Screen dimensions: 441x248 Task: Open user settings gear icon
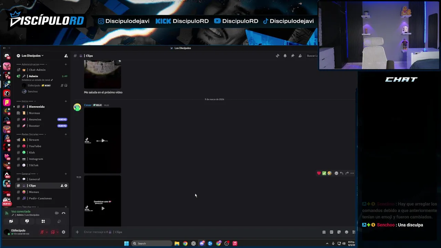point(63,232)
